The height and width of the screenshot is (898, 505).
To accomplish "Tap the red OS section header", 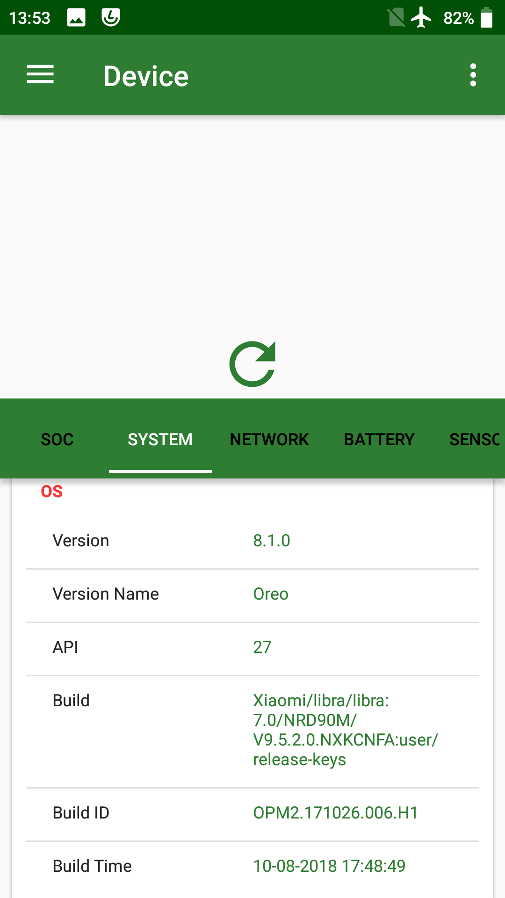I will [x=52, y=492].
